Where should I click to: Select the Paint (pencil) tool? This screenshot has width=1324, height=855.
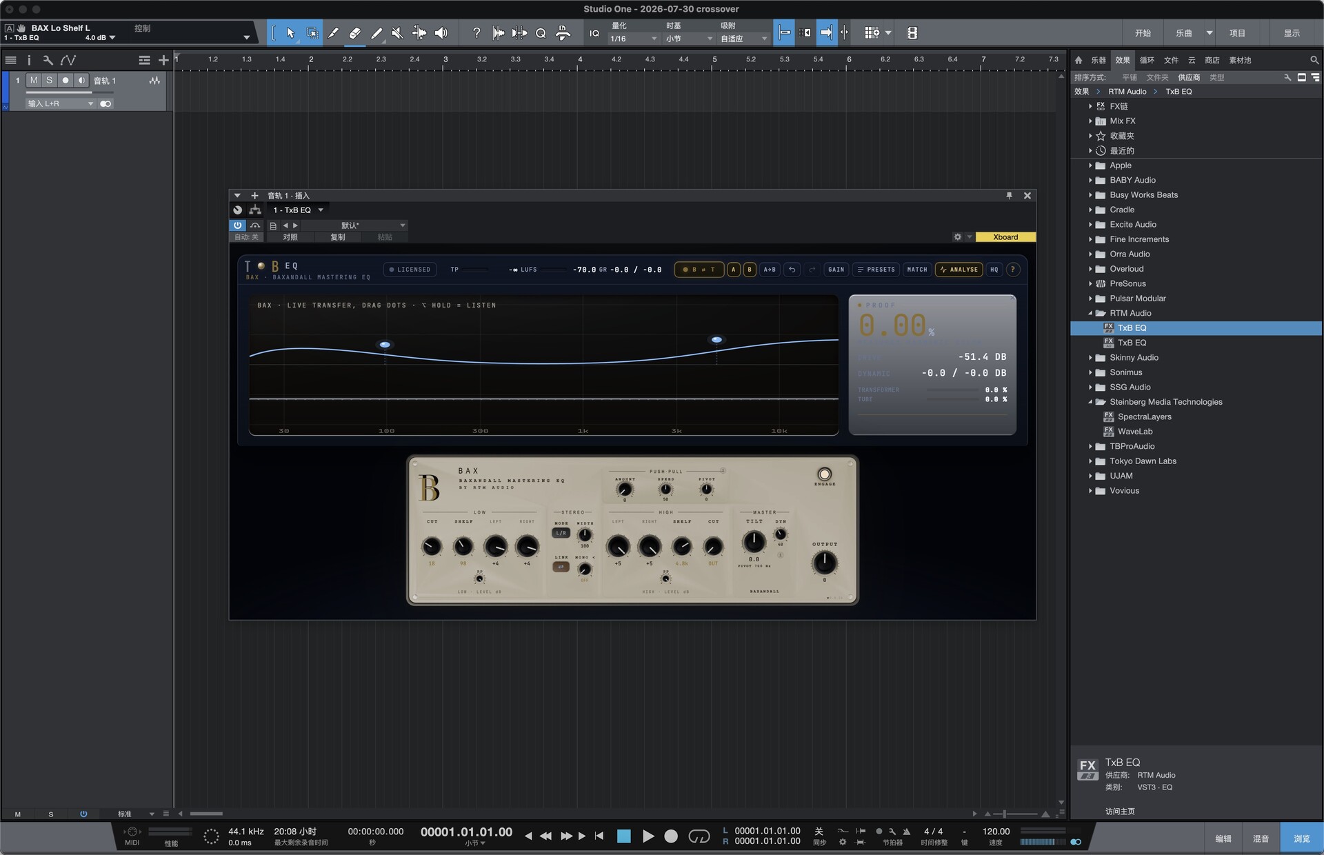click(x=377, y=32)
